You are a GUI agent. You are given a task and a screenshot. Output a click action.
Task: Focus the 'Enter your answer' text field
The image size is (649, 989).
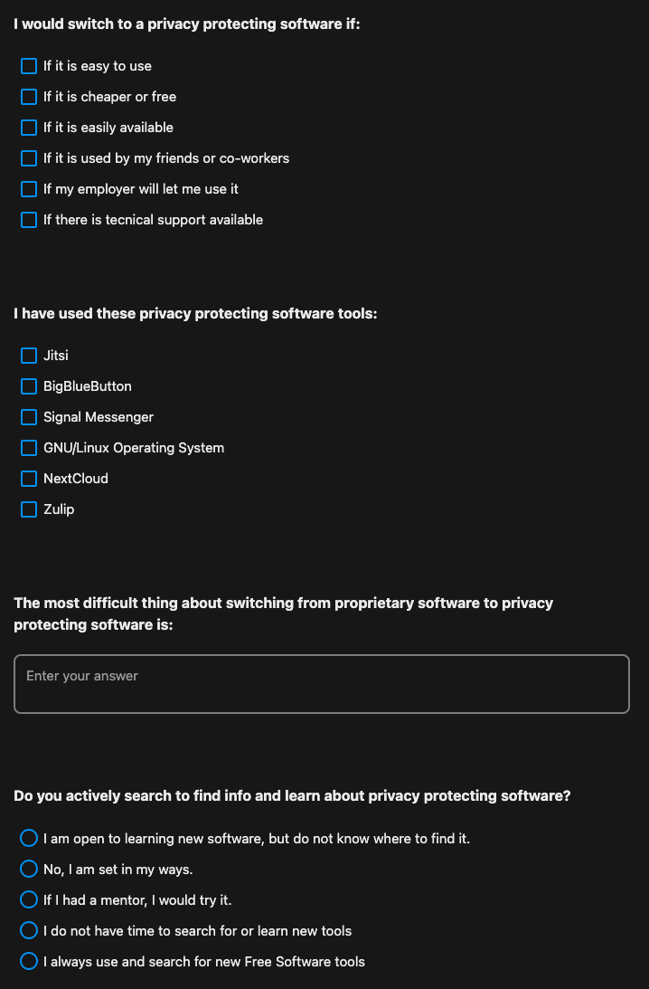coord(322,684)
